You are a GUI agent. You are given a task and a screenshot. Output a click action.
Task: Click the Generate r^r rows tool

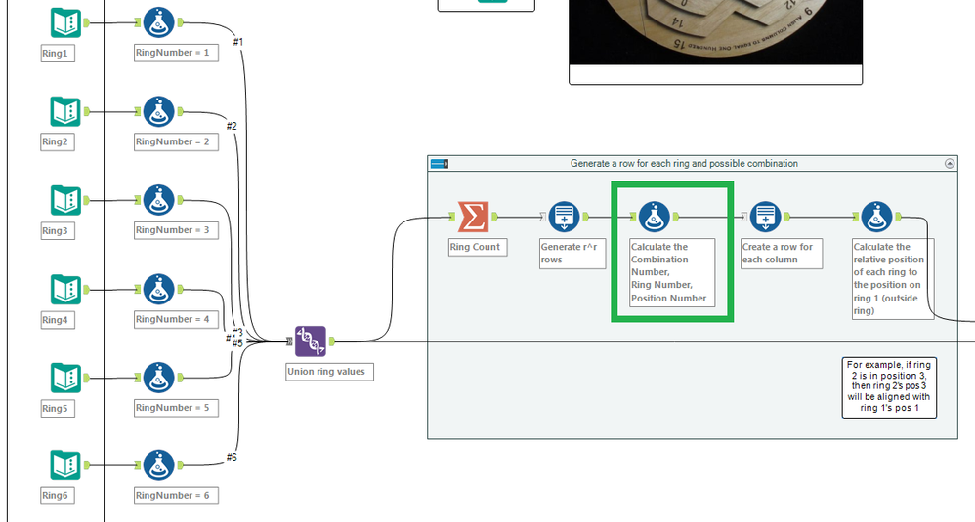[x=564, y=217]
